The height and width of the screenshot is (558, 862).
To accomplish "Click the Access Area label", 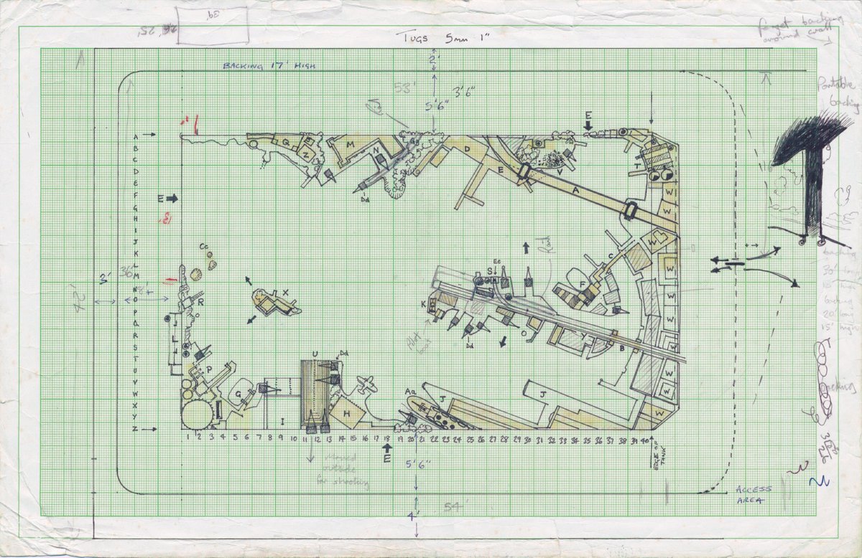I will (x=752, y=495).
